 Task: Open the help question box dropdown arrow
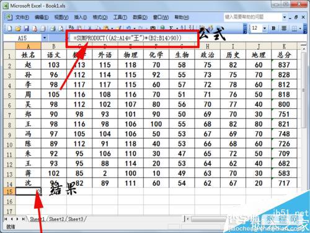(x=285, y=17)
